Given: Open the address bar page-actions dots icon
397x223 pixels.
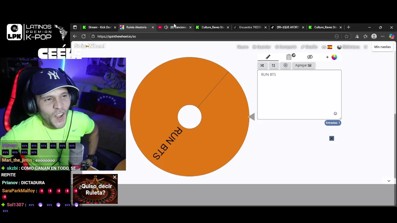Looking at the screenshot, I should point(337,36).
